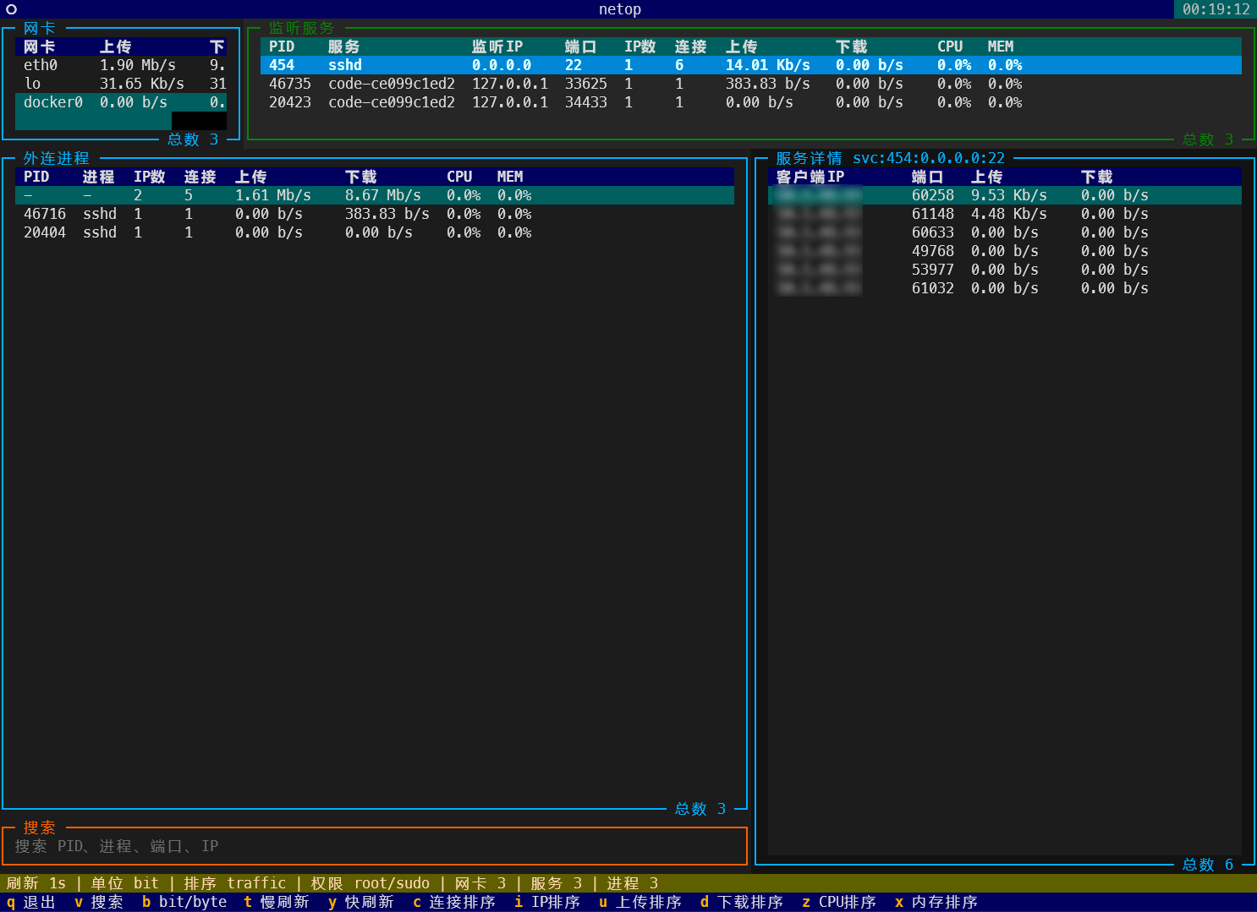
Task: Click the b bit/byte unit toggle
Action: pos(184,902)
